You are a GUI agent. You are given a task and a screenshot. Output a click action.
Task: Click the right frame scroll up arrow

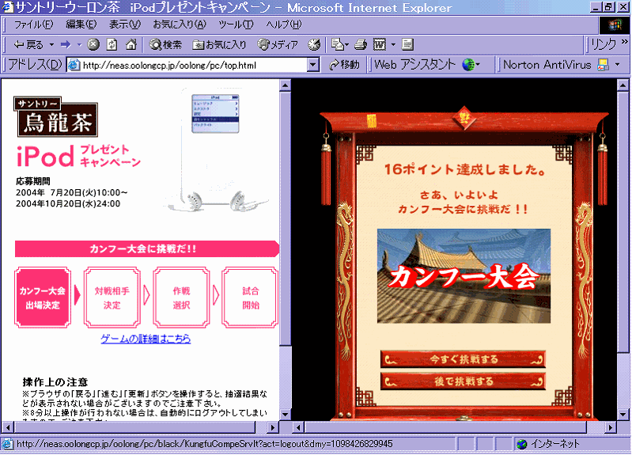point(623,85)
